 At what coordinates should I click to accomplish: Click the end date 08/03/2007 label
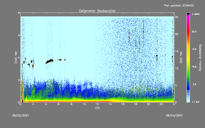pyautogui.click(x=174, y=115)
